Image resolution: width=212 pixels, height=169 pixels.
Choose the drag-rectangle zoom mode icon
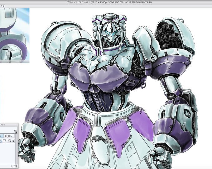click(x=4, y=141)
